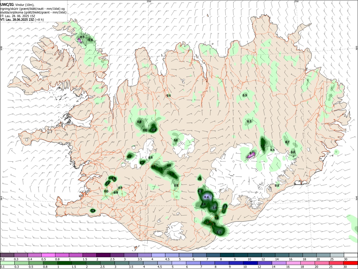The width and height of the screenshot is (358, 269).
Task: Click the 'slydda/snjókoma' legend description line
Action: [x=33, y=12]
